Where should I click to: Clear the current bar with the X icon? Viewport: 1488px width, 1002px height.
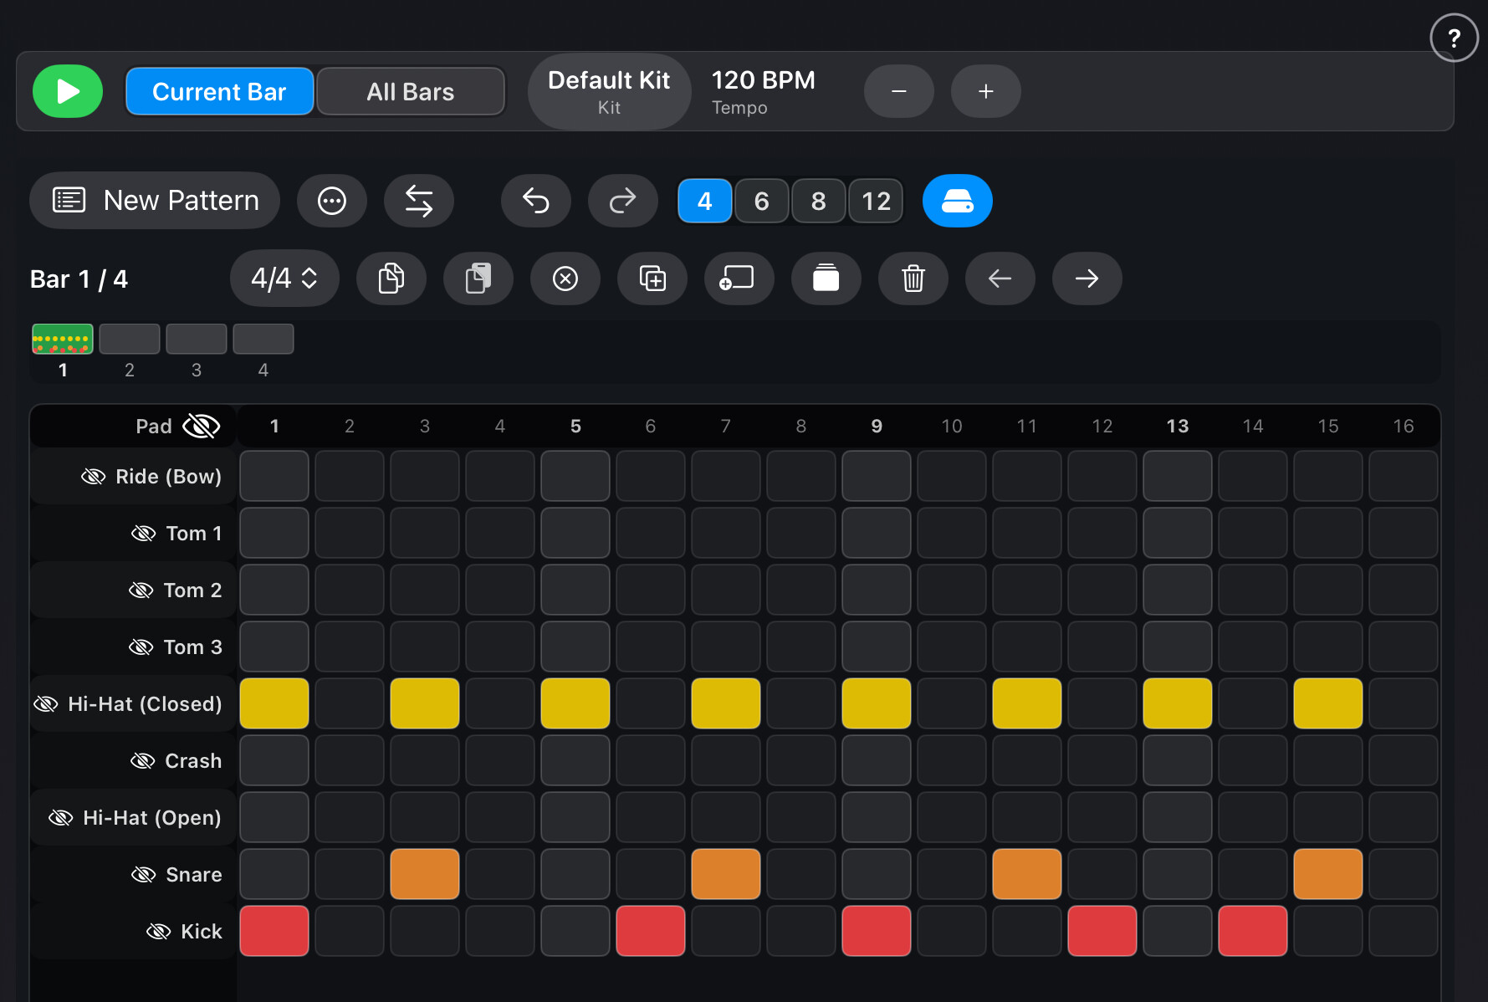(x=565, y=279)
